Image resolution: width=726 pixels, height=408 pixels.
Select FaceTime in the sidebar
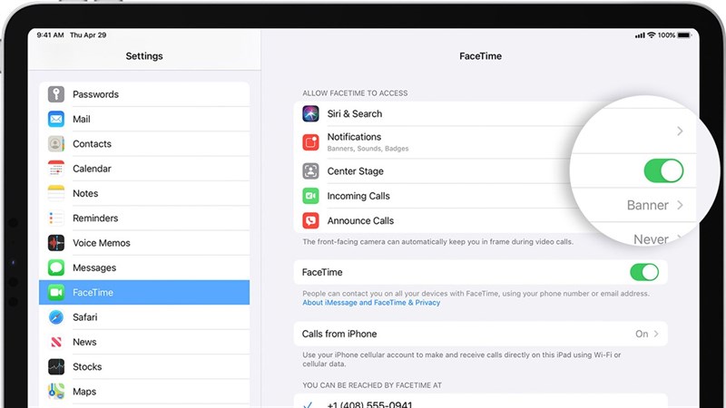click(144, 292)
